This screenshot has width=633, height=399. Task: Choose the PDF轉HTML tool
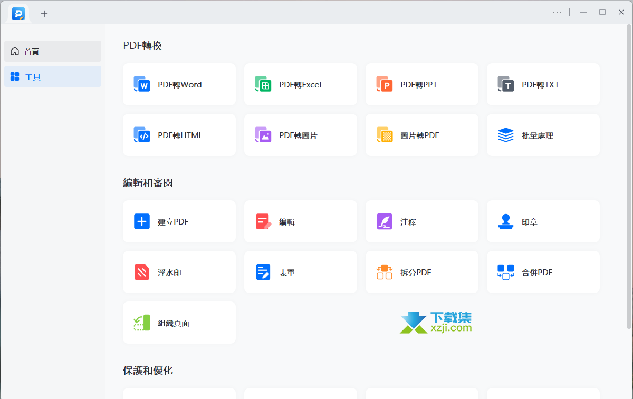pyautogui.click(x=179, y=135)
